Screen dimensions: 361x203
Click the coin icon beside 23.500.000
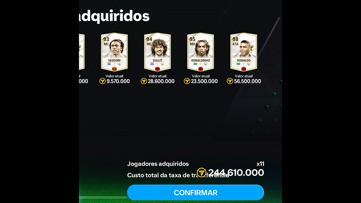pos(187,81)
